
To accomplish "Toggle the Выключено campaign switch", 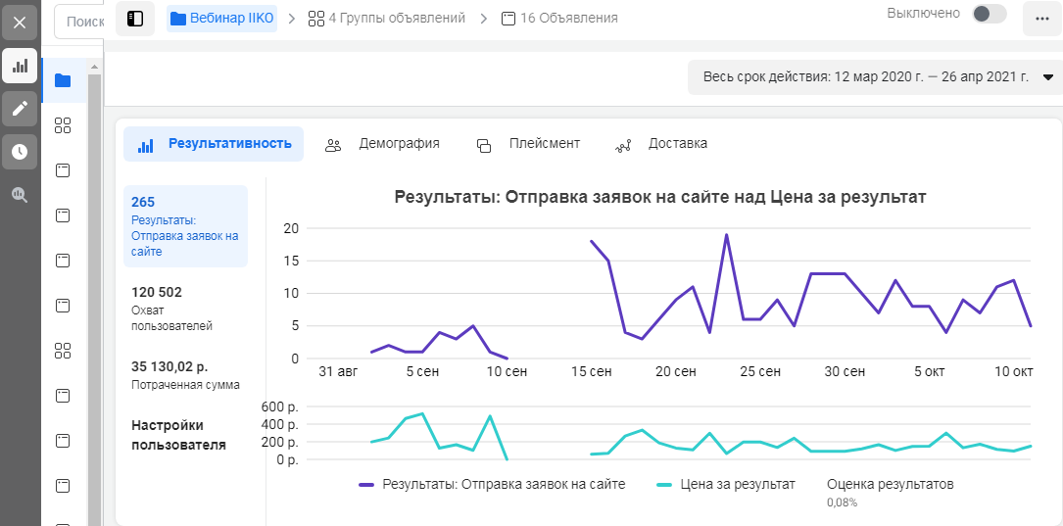I will [x=988, y=14].
